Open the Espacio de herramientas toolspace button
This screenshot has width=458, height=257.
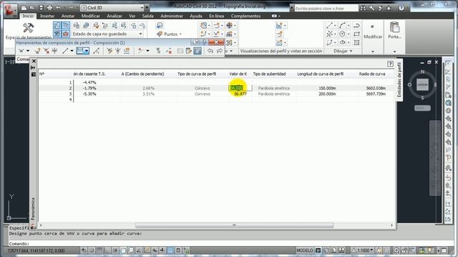[29, 31]
